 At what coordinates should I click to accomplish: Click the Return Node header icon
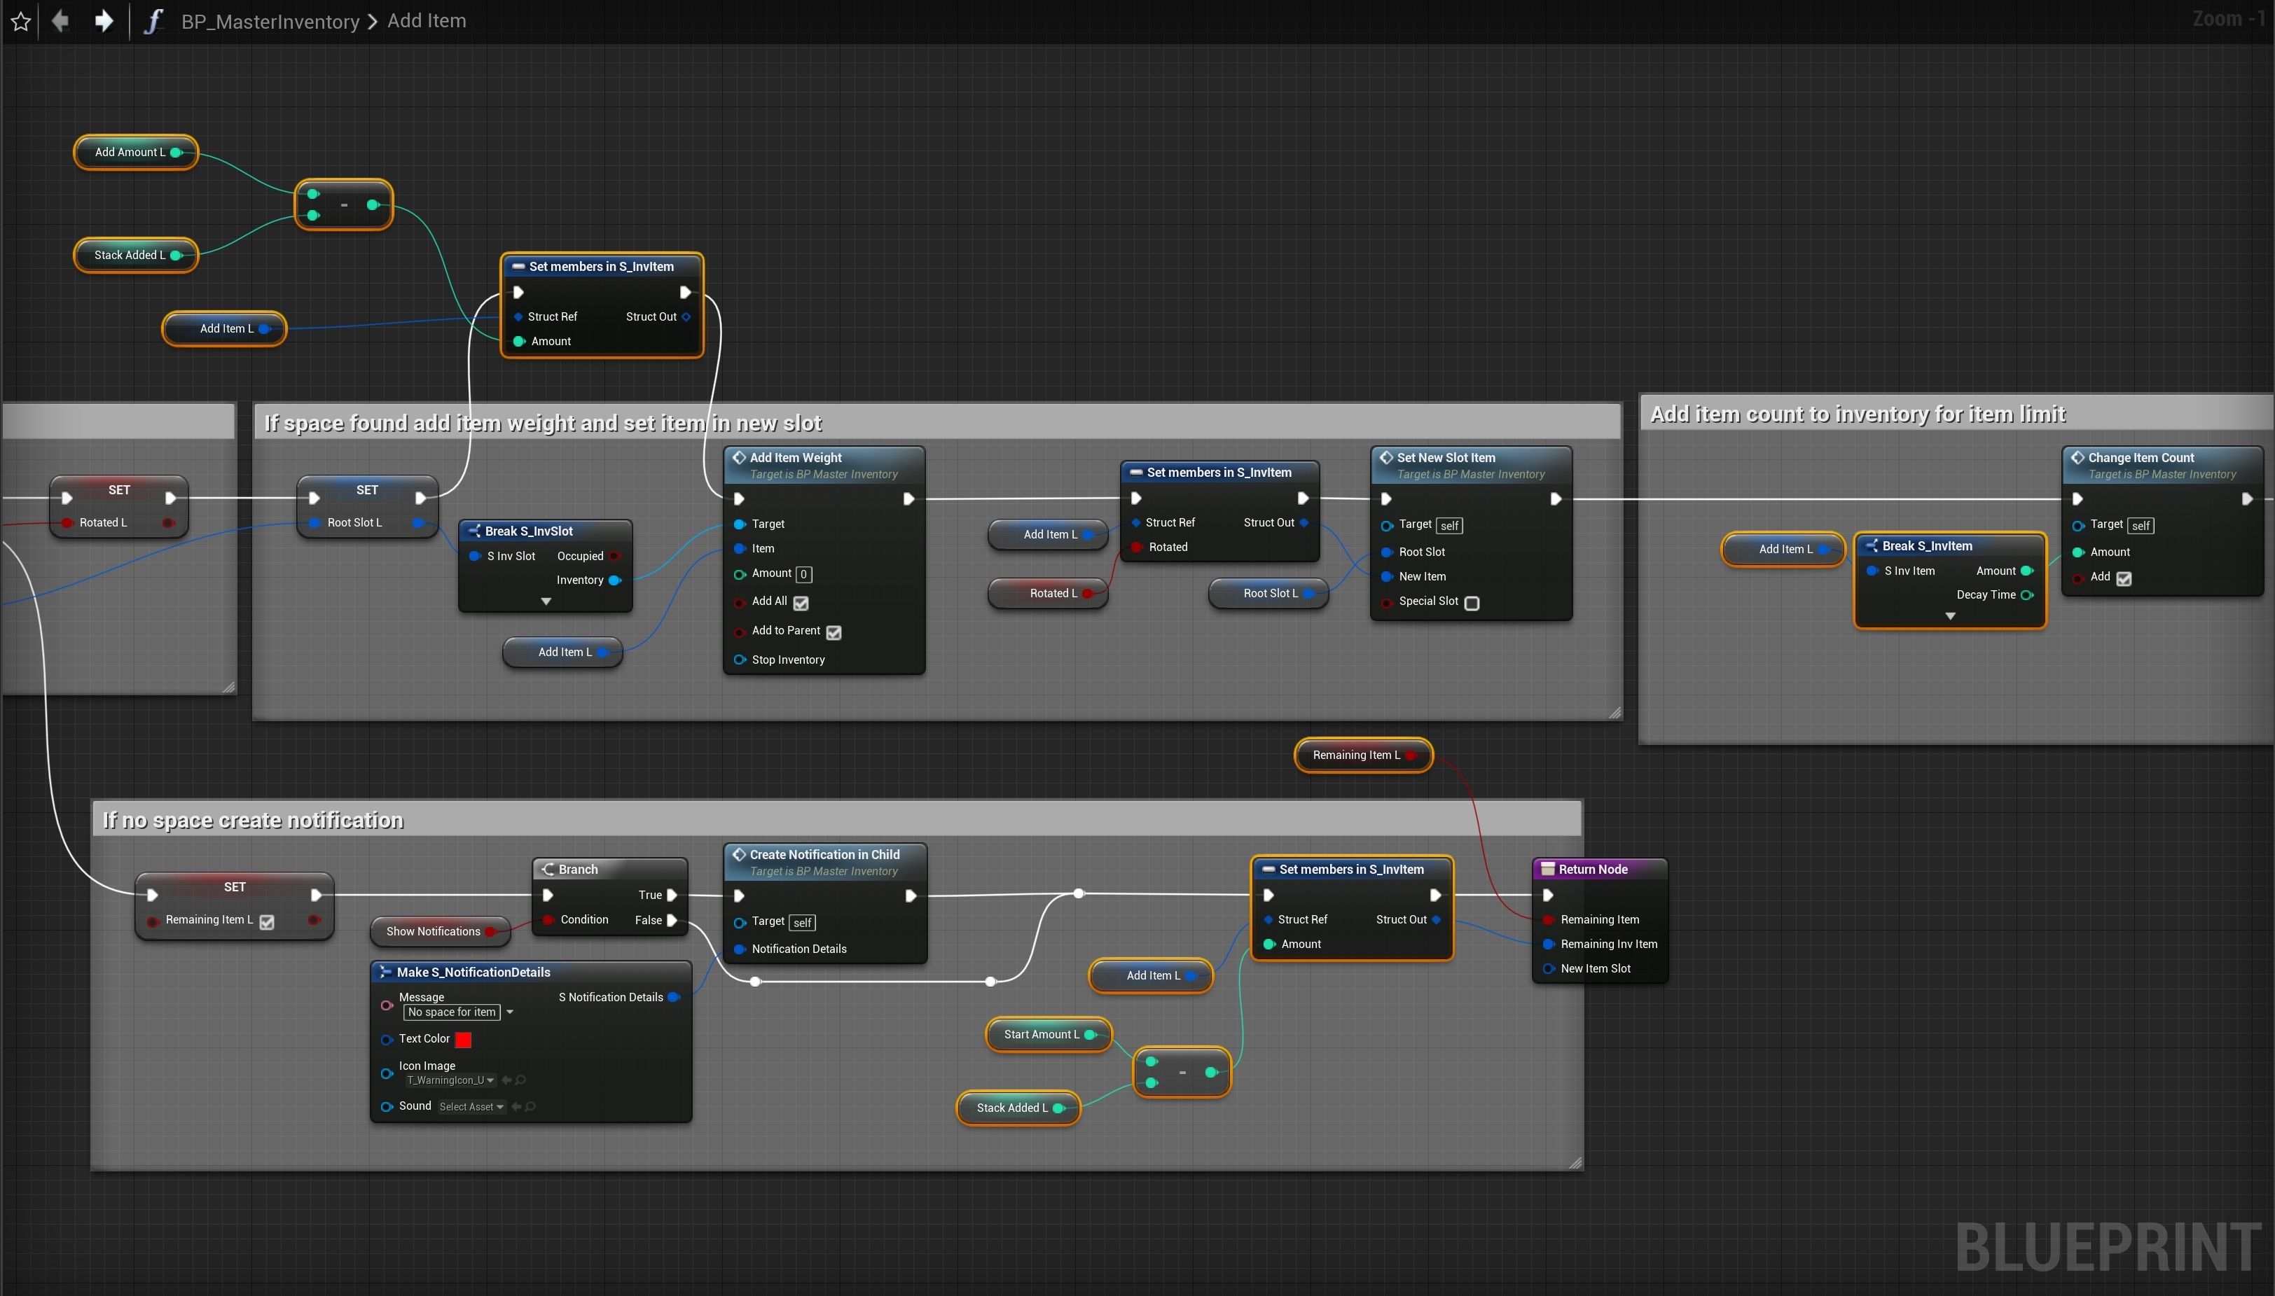point(1547,870)
